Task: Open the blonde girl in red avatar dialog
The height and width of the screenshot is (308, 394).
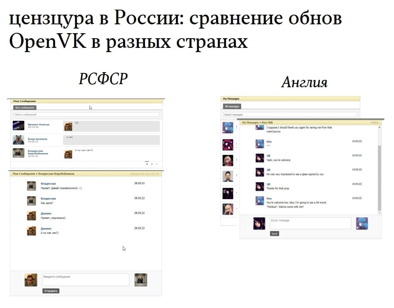Action: tap(228, 161)
